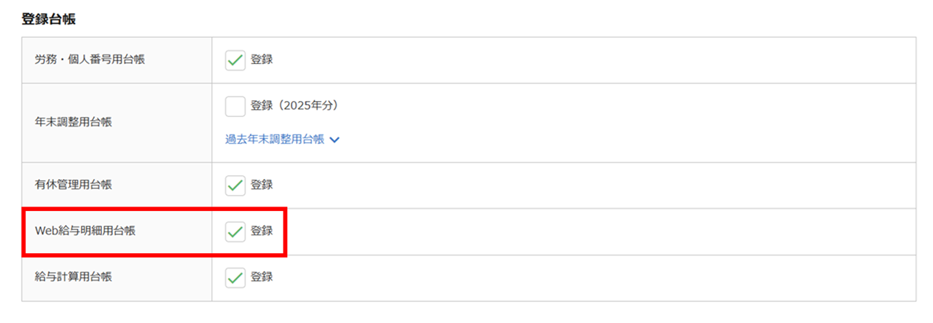Select the 有休管理用台帳 row header
This screenshot has width=933, height=323.
coord(73,186)
